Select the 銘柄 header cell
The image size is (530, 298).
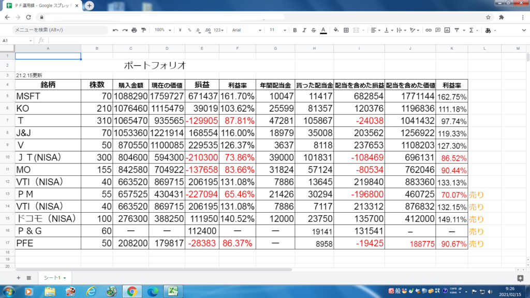[48, 85]
